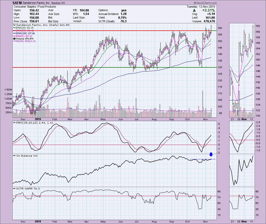Click the VWAP field label
The height and width of the screenshot is (224, 266).
pyautogui.click(x=78, y=21)
